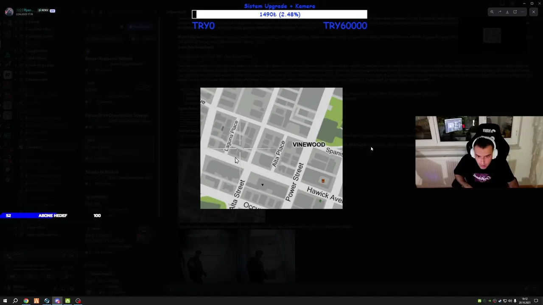The image size is (543, 305).
Task: Open image in browser via external-link icon
Action: (515, 12)
